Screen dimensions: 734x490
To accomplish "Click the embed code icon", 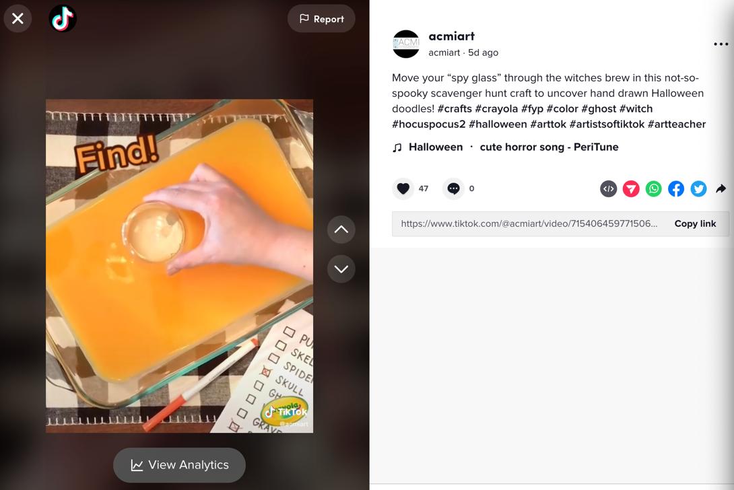I will (609, 189).
